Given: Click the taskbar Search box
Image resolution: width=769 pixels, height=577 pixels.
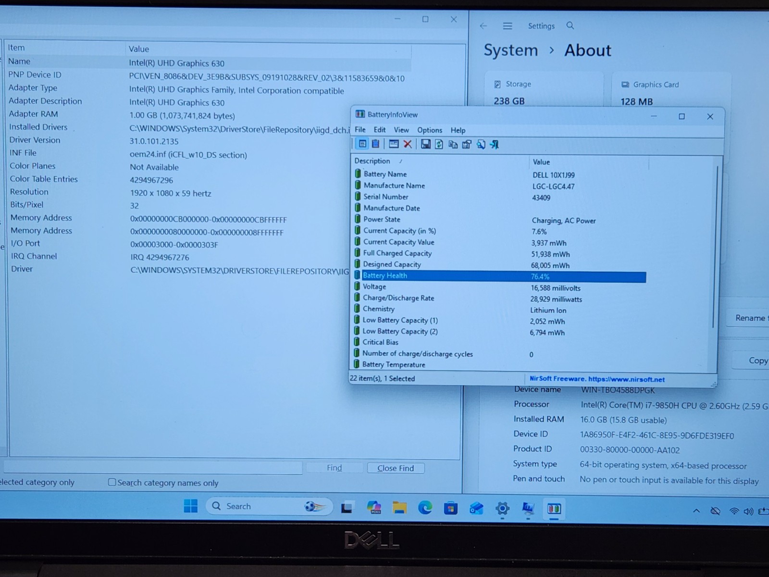Looking at the screenshot, I should [269, 506].
